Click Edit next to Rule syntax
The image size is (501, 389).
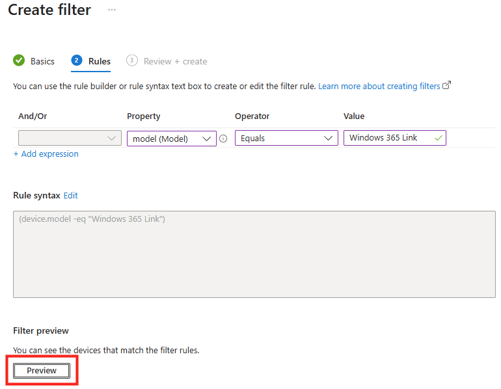pos(70,195)
